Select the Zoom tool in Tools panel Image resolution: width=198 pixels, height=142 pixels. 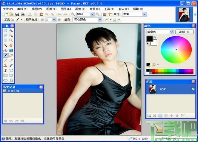(11, 40)
